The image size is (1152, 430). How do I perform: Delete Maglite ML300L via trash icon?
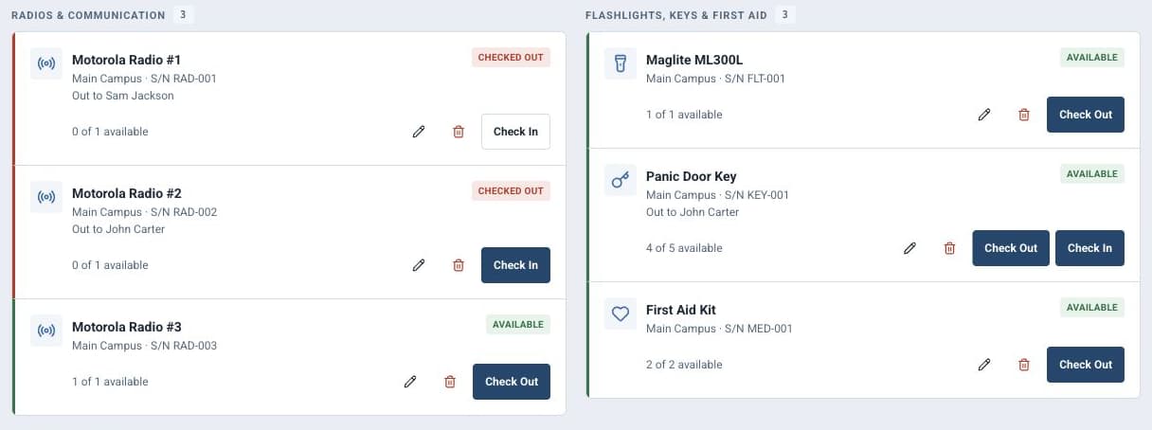(x=1024, y=115)
